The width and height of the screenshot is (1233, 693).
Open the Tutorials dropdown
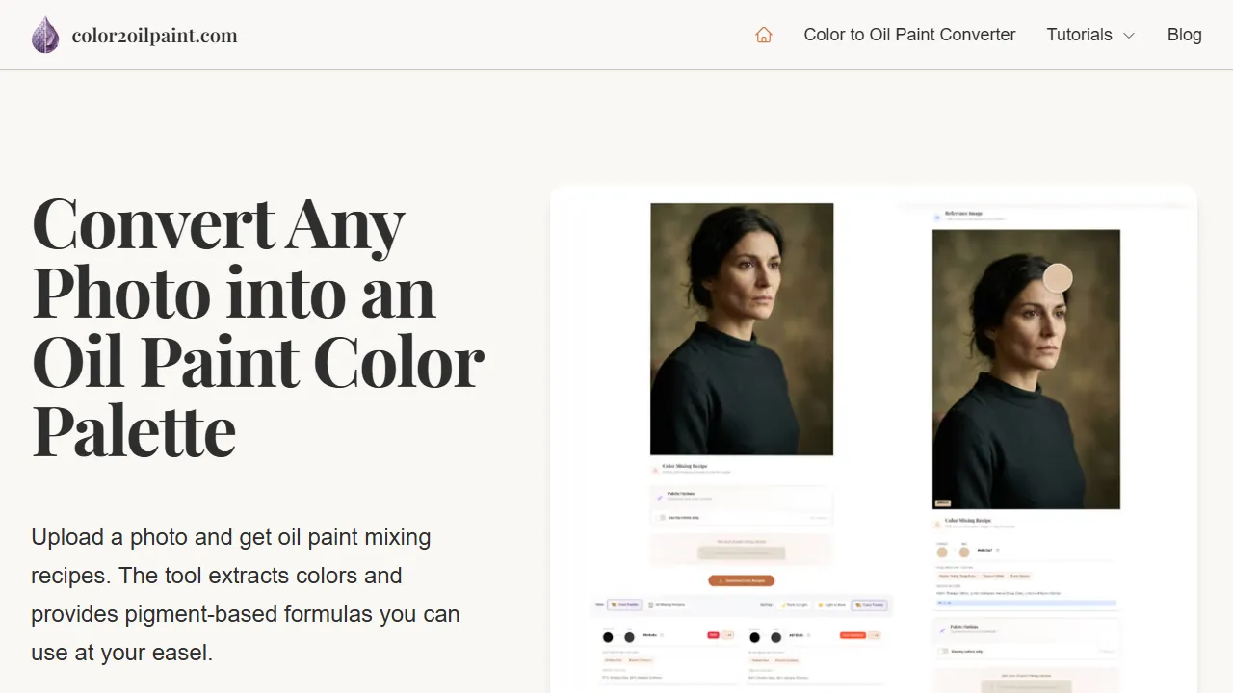[1089, 35]
